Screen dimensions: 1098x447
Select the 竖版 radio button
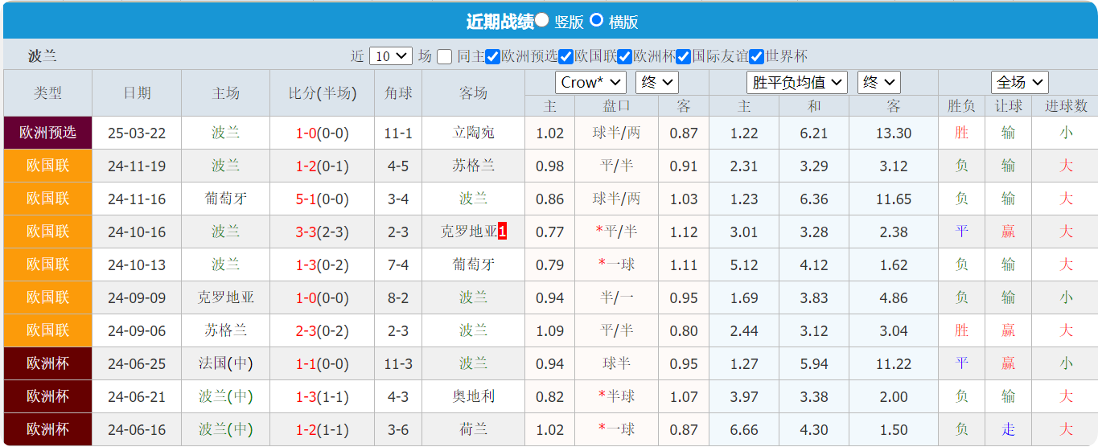click(x=542, y=20)
